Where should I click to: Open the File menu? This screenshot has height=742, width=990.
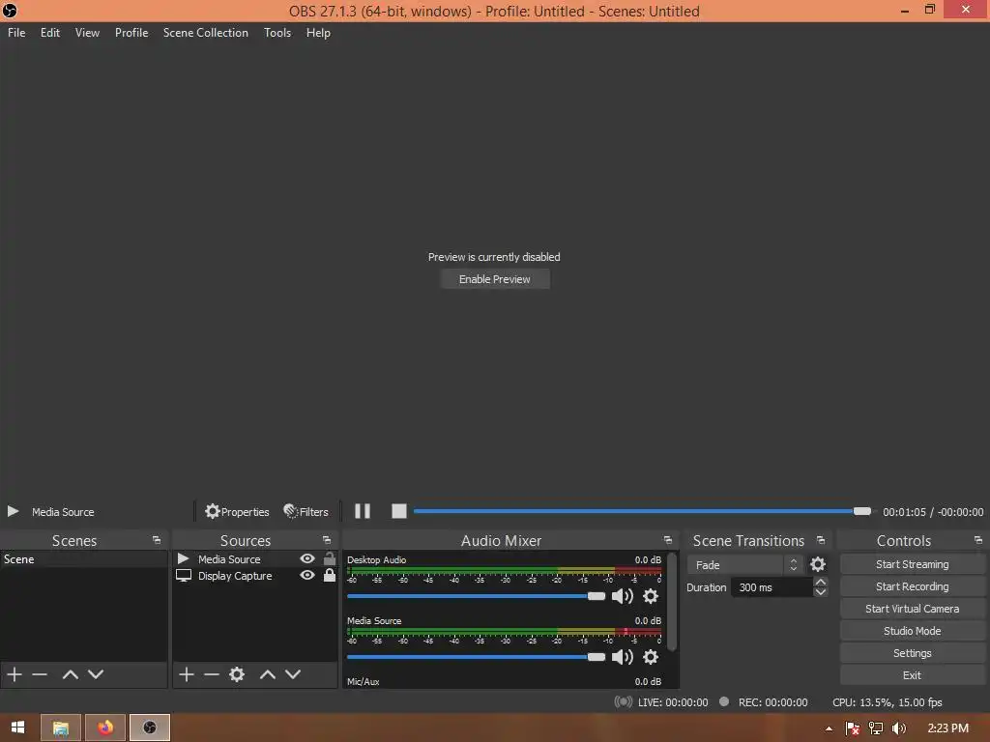coord(16,33)
